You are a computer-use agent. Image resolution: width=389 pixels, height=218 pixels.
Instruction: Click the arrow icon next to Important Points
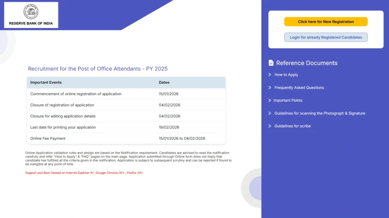270,100
